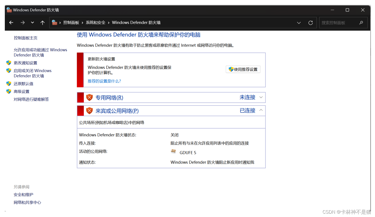Maximize the Windows Defender 防火墙 window
375x217 pixels.
click(x=347, y=10)
